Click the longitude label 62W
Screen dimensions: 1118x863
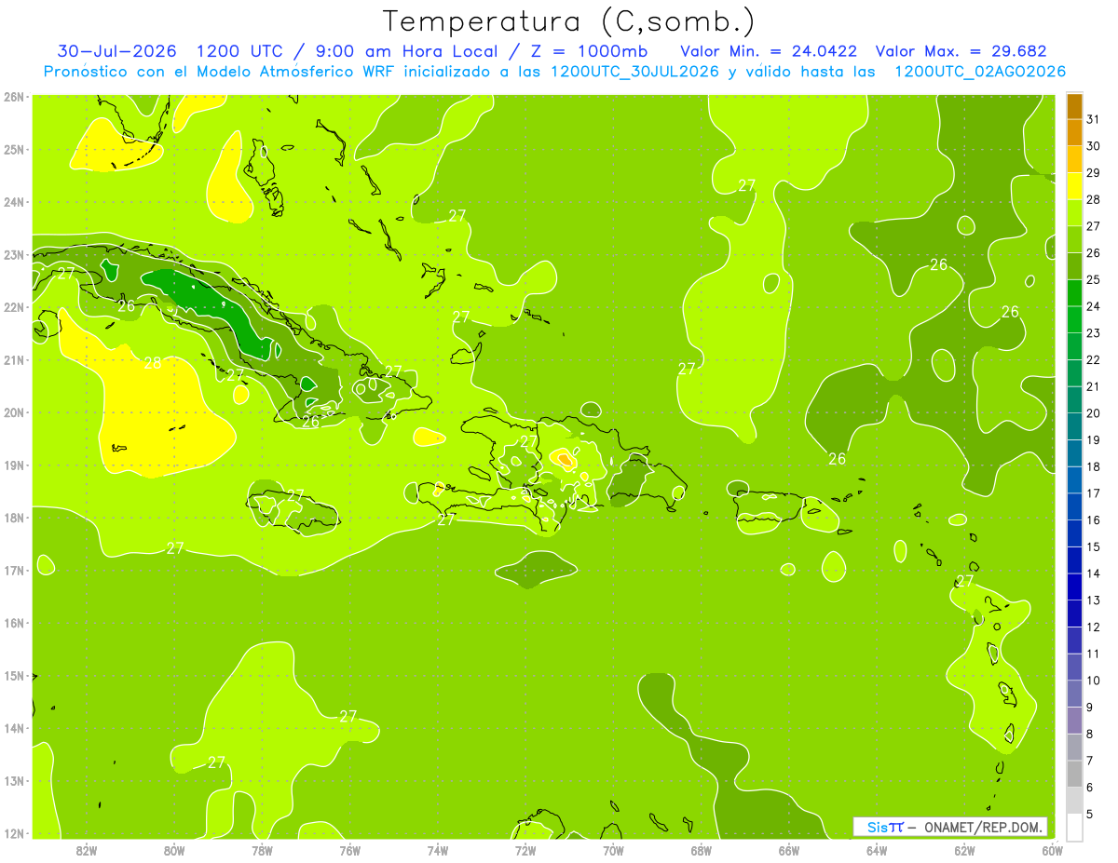pyautogui.click(x=964, y=850)
